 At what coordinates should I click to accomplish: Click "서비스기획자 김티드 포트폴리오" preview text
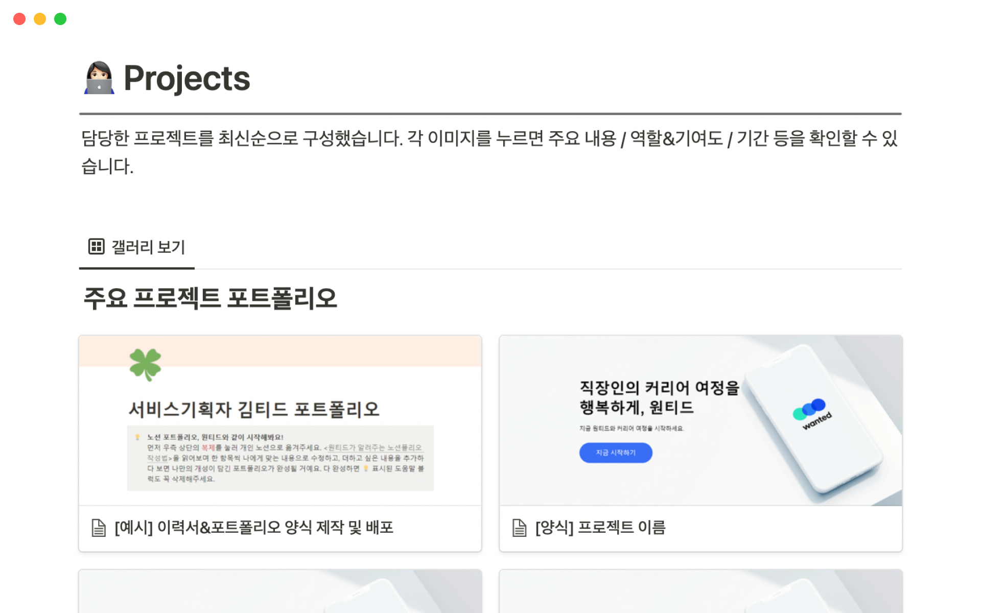coord(253,409)
